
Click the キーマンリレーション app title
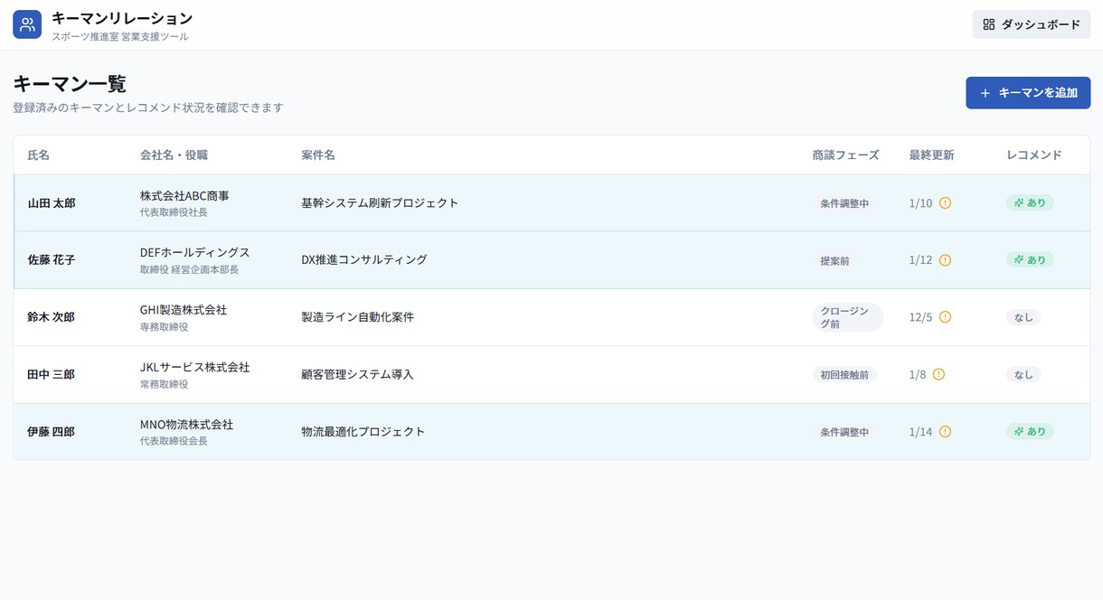tap(122, 18)
